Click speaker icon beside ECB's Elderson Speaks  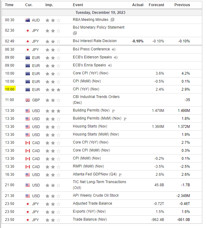[116, 57]
